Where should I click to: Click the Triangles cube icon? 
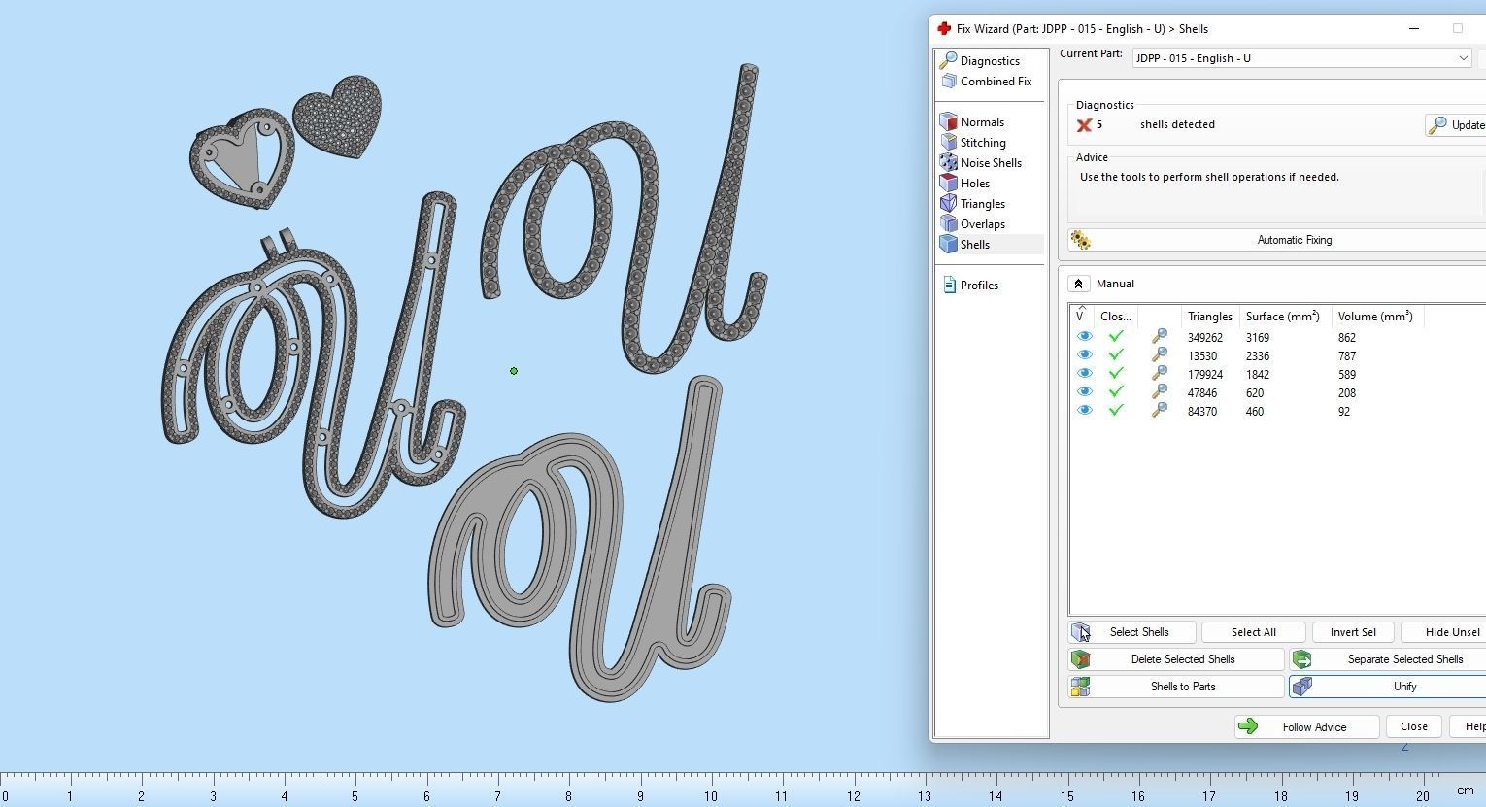point(949,204)
